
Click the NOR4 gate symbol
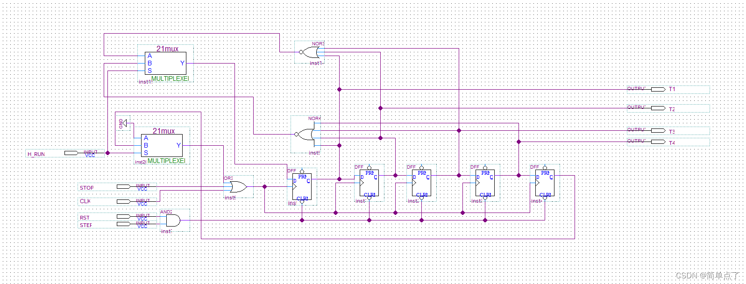305,135
